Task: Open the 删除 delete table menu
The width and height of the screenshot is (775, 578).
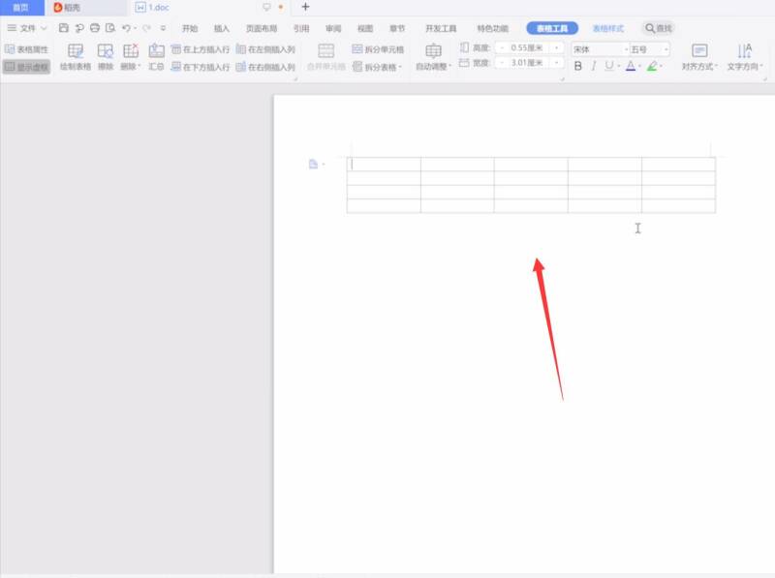Action: [x=131, y=57]
